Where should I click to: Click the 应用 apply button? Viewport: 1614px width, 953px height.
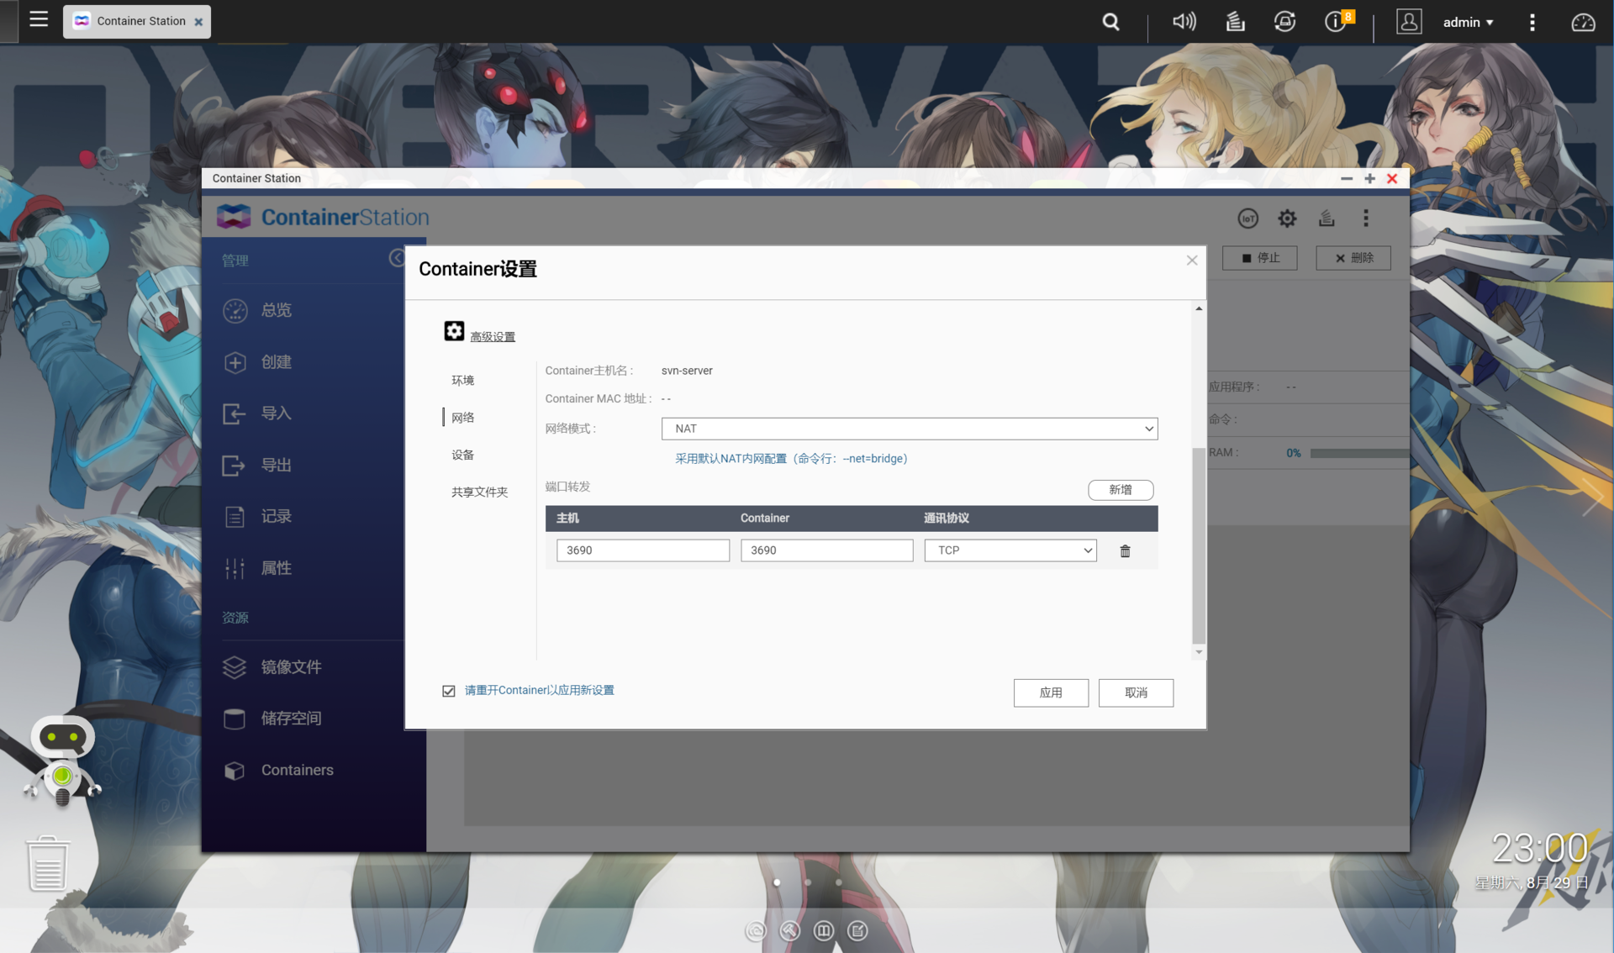pos(1050,692)
